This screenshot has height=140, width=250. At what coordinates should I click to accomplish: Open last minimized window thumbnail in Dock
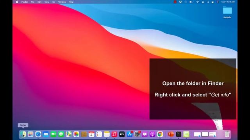(212, 134)
